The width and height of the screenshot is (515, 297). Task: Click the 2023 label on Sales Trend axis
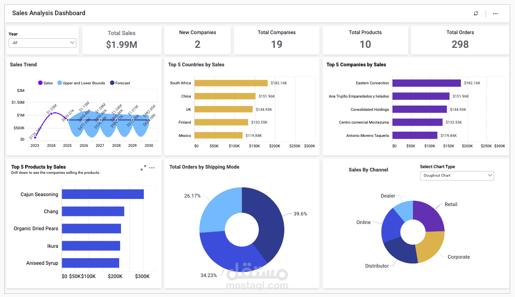(35, 145)
